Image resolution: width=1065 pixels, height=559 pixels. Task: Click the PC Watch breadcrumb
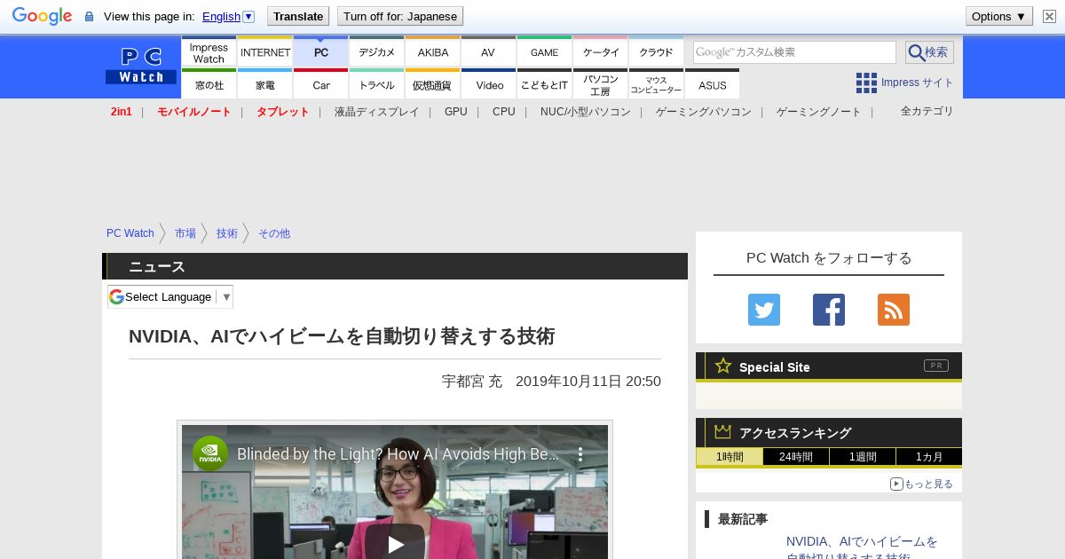[130, 233]
